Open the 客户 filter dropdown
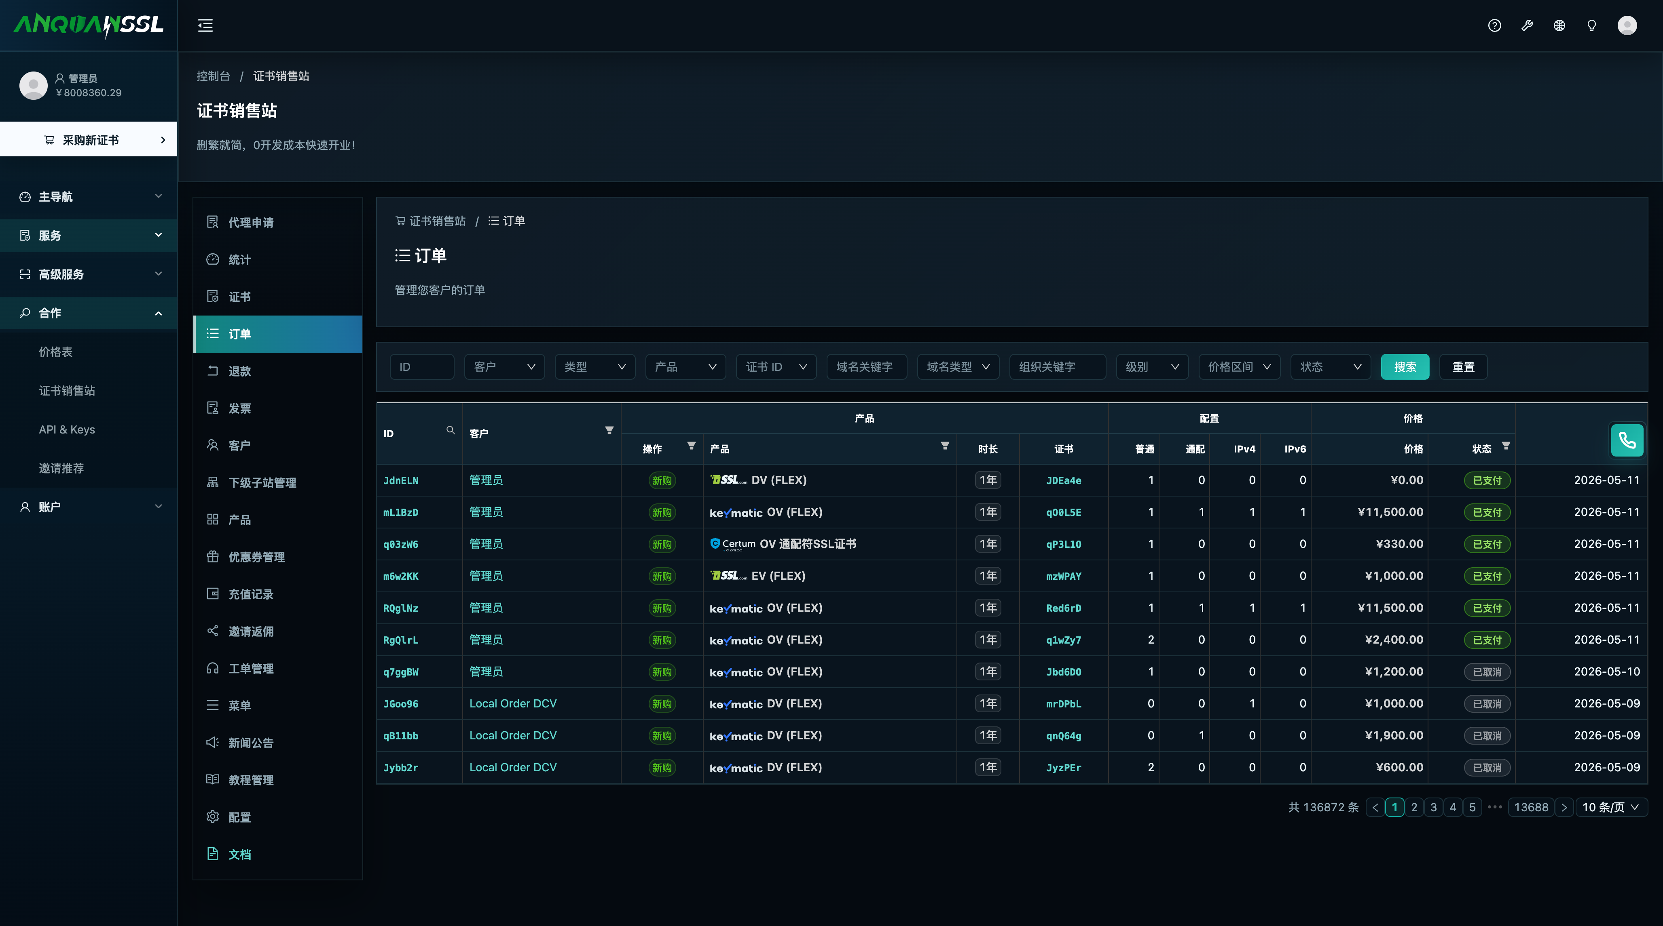Image resolution: width=1663 pixels, height=926 pixels. click(x=504, y=367)
